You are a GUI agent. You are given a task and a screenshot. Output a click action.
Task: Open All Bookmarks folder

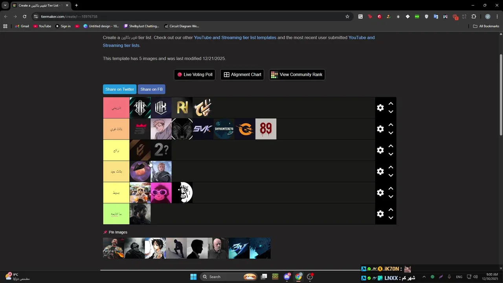[486, 26]
